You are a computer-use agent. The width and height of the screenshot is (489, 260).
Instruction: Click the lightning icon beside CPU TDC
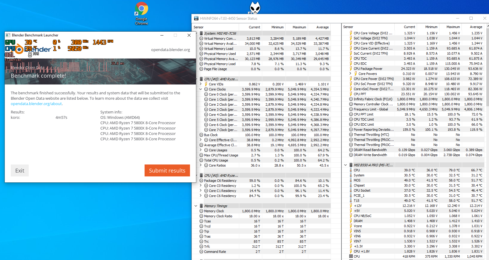(x=351, y=59)
